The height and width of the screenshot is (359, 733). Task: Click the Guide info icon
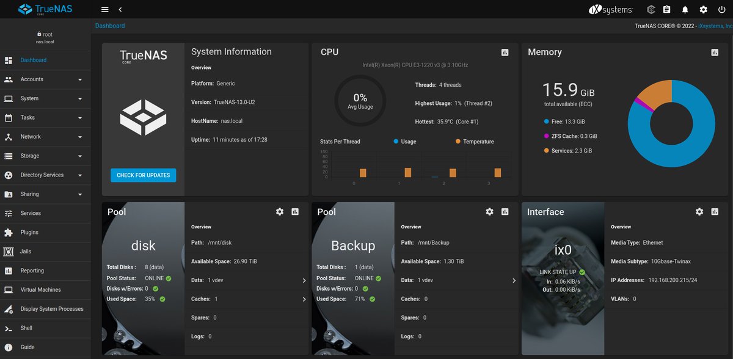pyautogui.click(x=9, y=347)
